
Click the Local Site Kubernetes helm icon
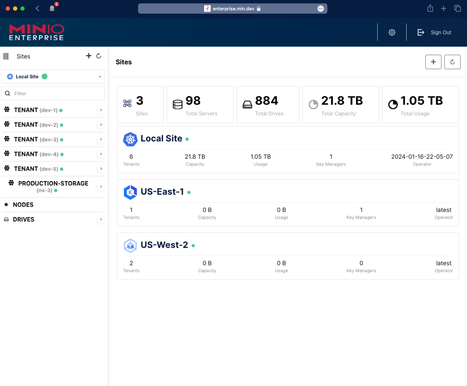click(x=130, y=139)
